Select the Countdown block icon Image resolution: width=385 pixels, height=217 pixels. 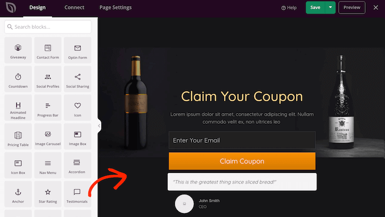click(18, 77)
